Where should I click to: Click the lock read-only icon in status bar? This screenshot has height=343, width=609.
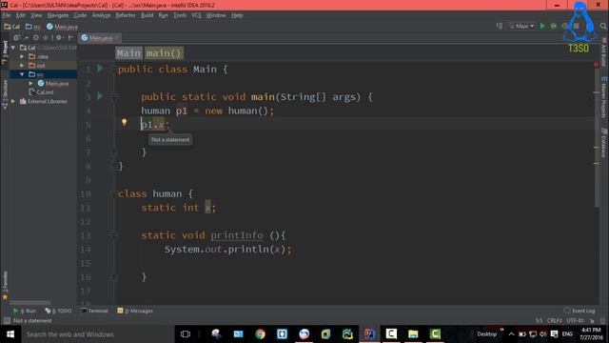[x=592, y=321]
